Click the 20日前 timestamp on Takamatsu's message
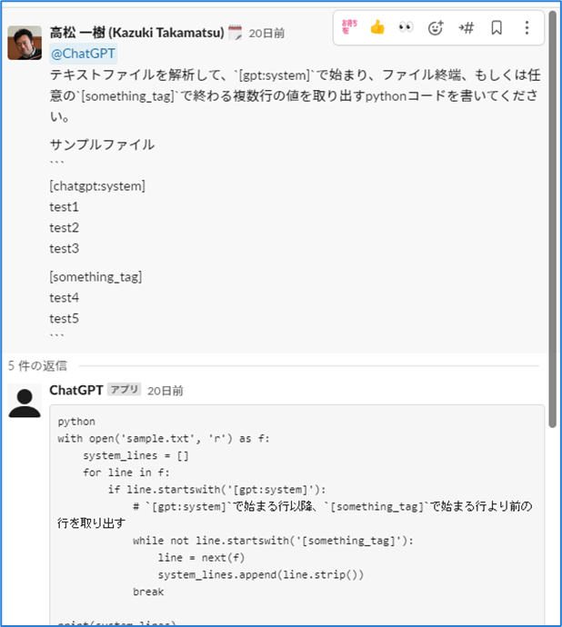Image resolution: width=562 pixels, height=627 pixels. pos(266,34)
